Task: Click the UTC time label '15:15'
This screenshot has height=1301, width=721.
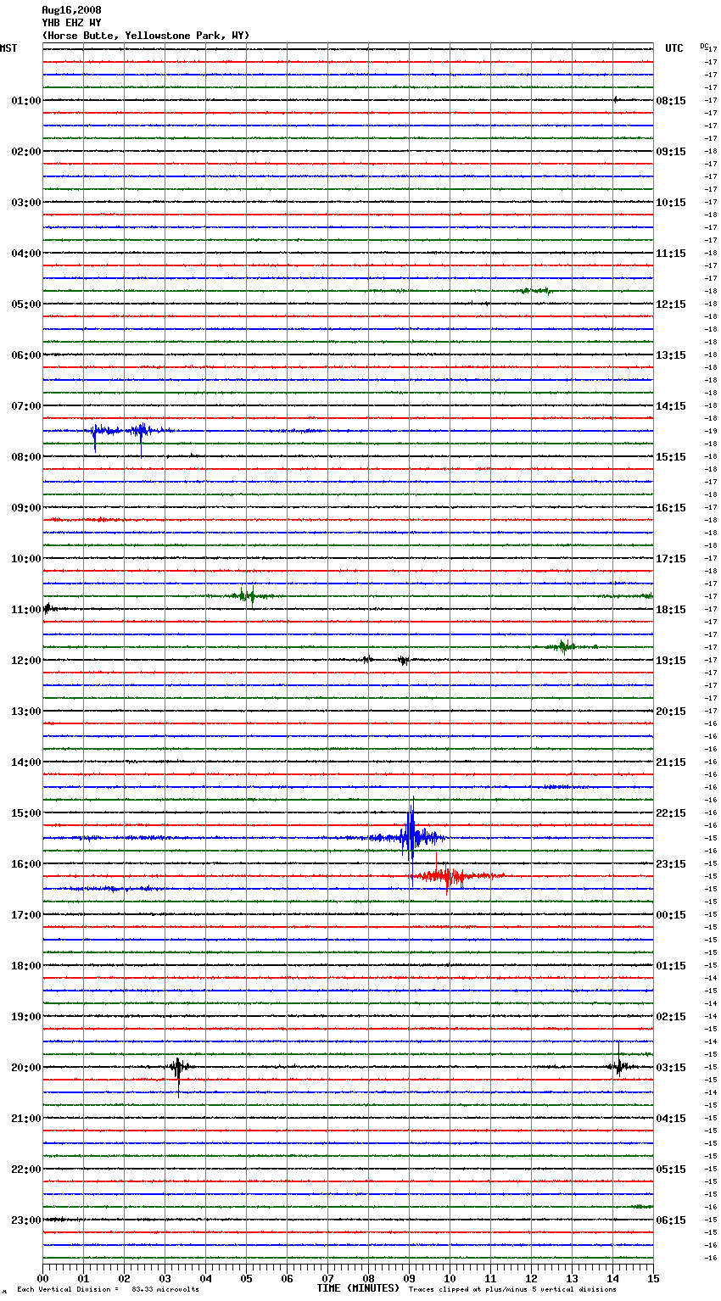Action: [671, 457]
